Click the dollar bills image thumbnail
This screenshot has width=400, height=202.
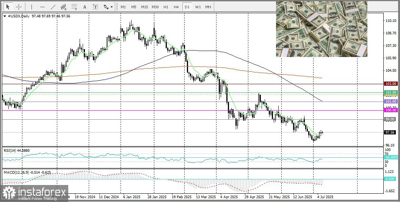[x=321, y=29]
